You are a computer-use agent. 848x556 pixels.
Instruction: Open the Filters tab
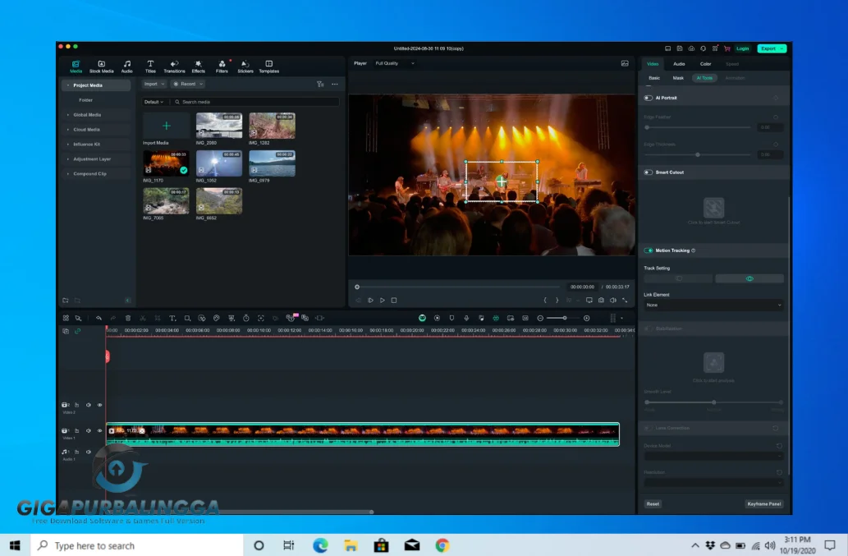pyautogui.click(x=222, y=67)
